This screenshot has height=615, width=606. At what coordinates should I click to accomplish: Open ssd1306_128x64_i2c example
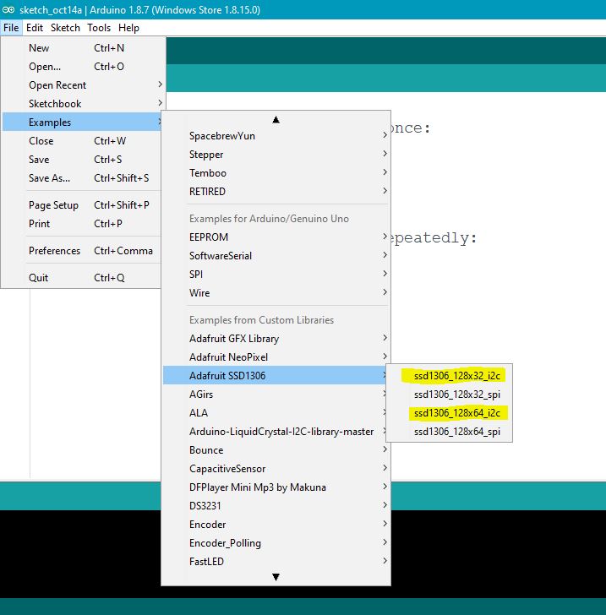pos(450,412)
